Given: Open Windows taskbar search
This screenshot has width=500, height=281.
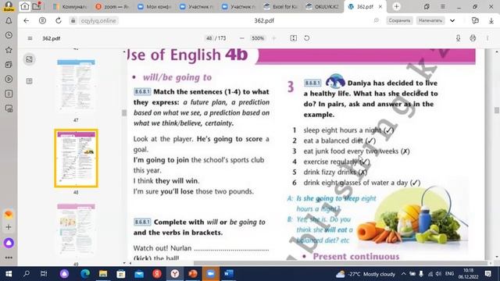Looking at the screenshot, I should pyautogui.click(x=27, y=274).
